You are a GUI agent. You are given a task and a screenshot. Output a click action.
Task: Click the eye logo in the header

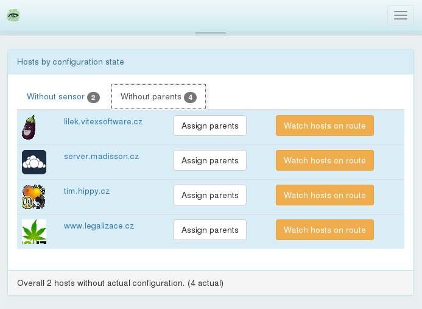(13, 15)
